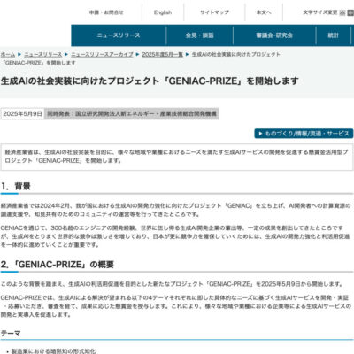Click the 同時発表 organization label
The image size is (354, 354).
[132, 113]
